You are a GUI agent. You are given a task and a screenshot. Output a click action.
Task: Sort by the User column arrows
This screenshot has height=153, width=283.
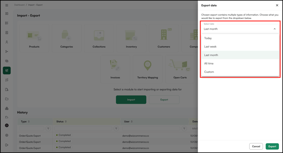[131, 121]
